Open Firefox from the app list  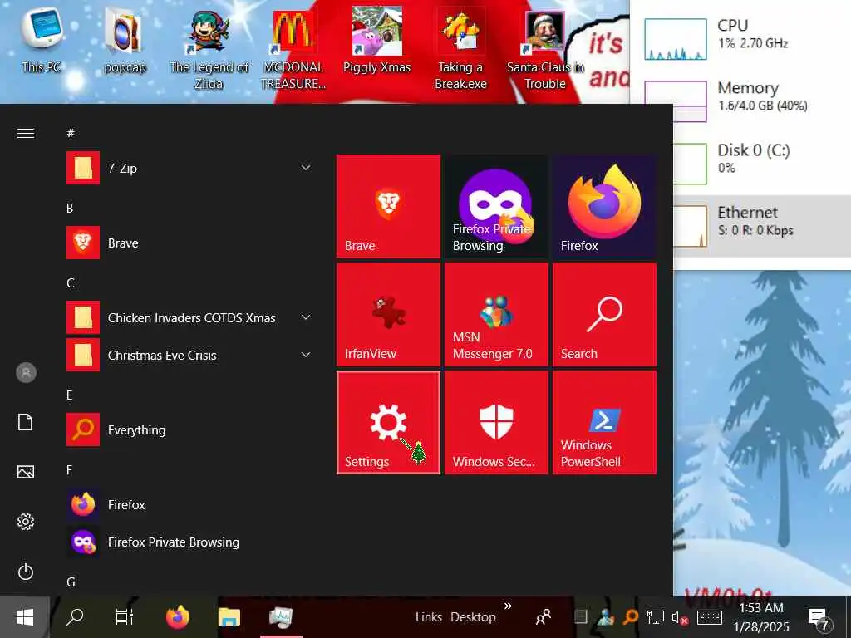coord(191,504)
